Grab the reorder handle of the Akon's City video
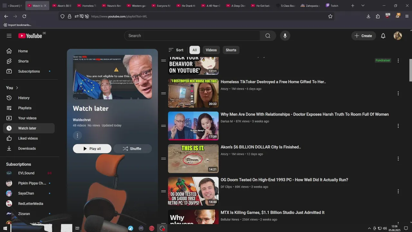Image resolution: width=412 pixels, height=232 pixels. pos(164,159)
